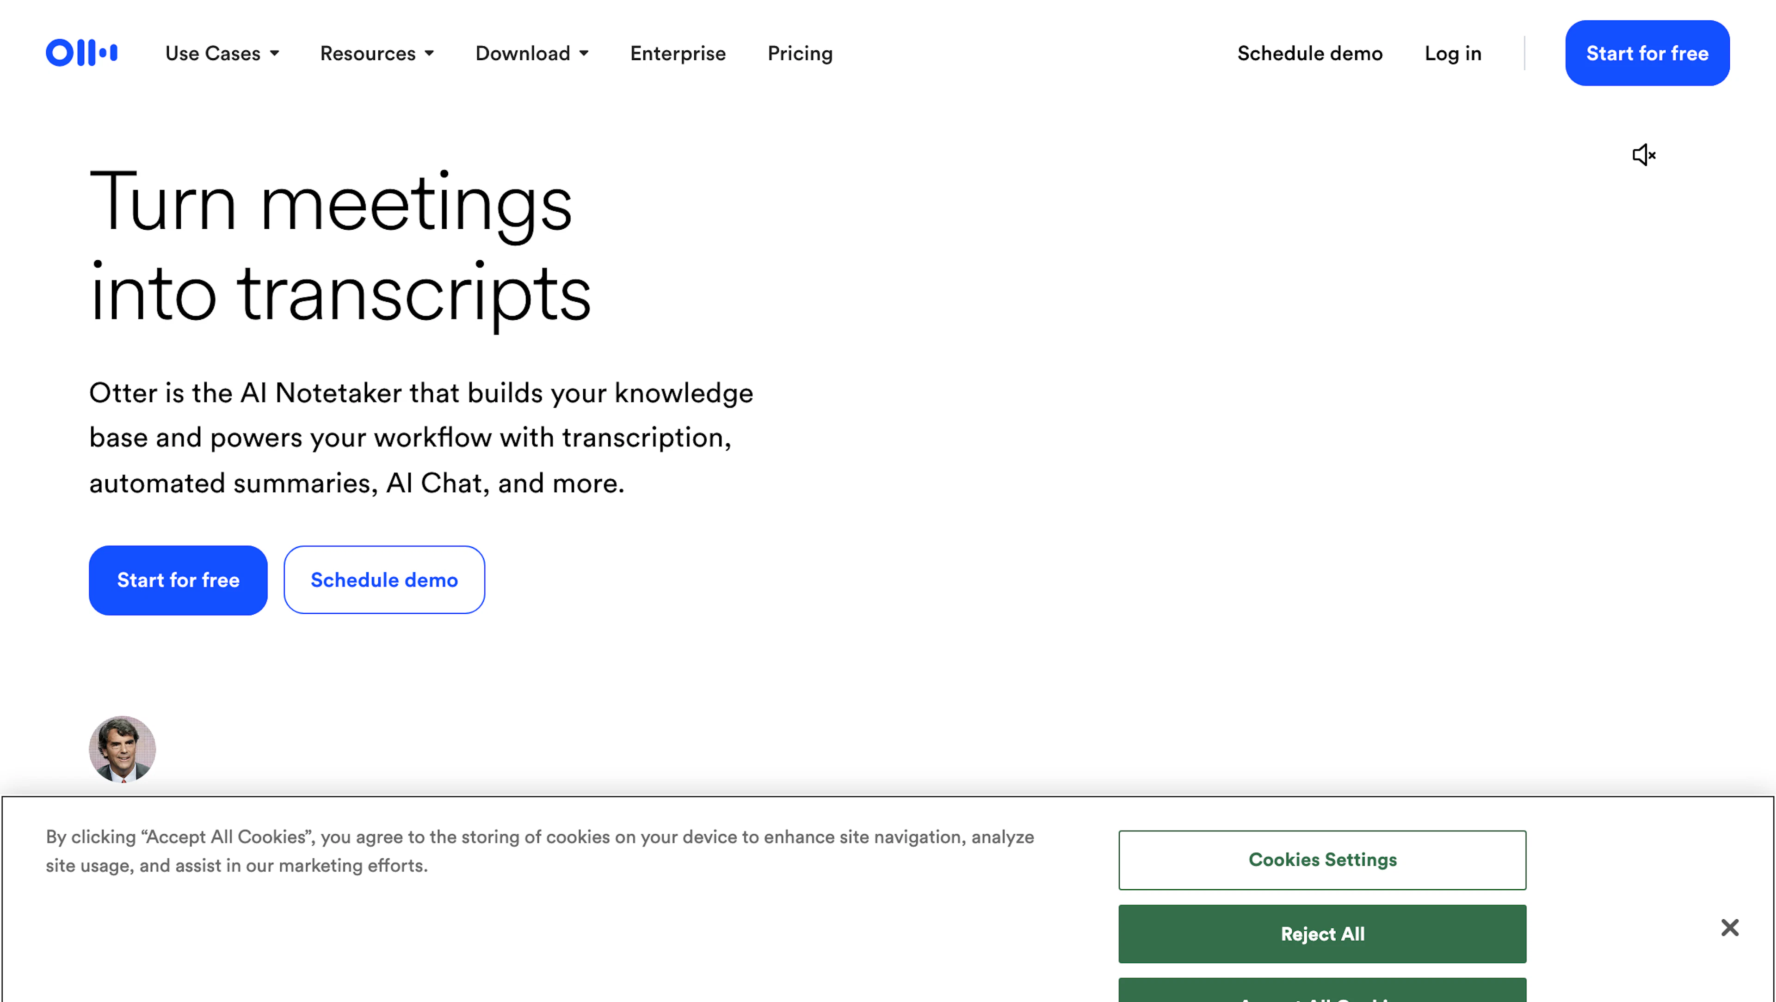The height and width of the screenshot is (1002, 1776).
Task: Click the testimonial avatar photo
Action: 122,748
